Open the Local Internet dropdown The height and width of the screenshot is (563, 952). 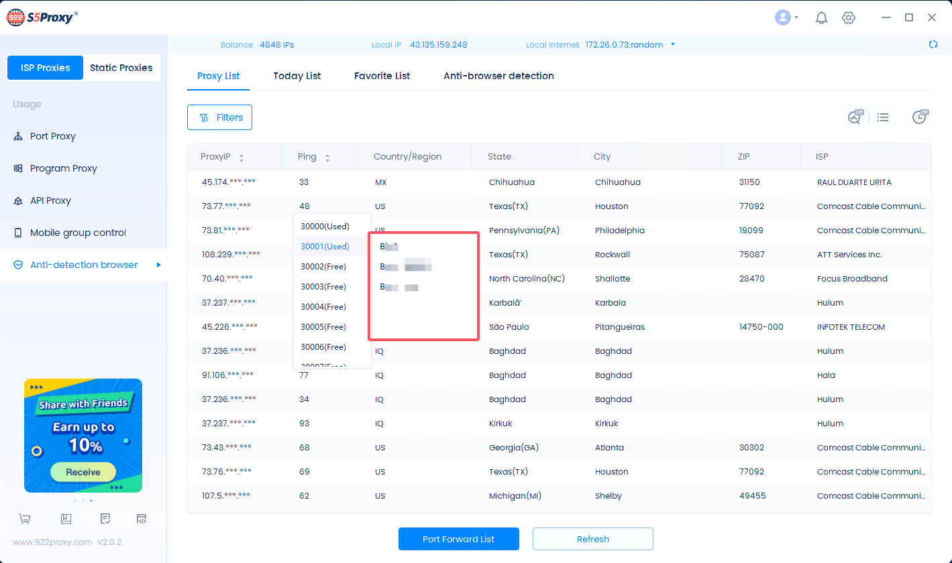[x=673, y=45]
